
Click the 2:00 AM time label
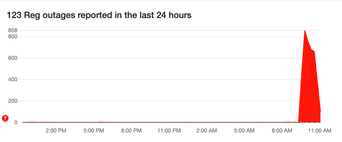point(206,131)
